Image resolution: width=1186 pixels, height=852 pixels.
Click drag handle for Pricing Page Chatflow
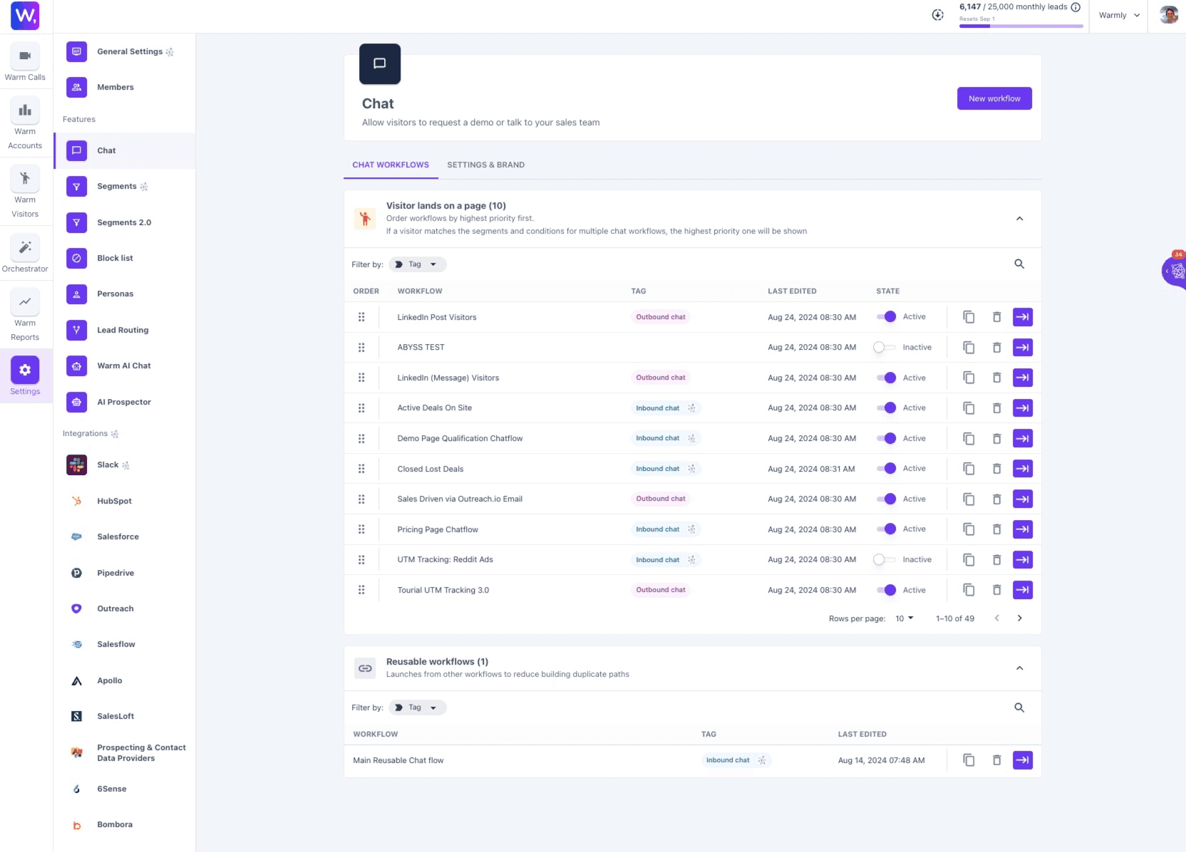point(361,529)
